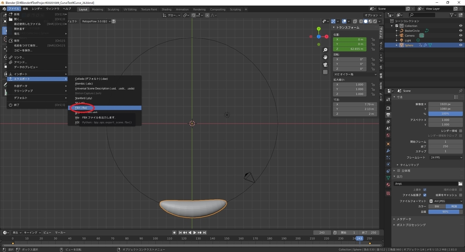Screen dimensions: 465x252
Task: Switch to the Sculpting workspace tab
Action: [x=113, y=9]
